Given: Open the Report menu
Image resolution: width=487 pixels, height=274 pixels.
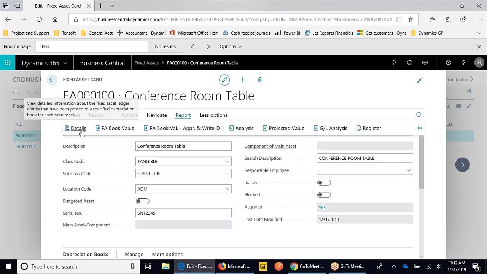Looking at the screenshot, I should point(183,115).
